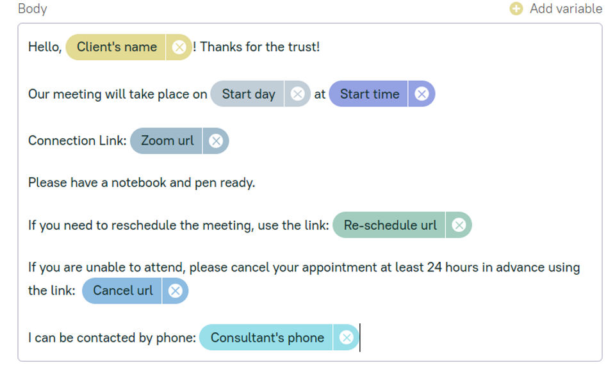Screen dimensions: 615x372
Task: Remove the Consultant's phone variable
Action: click(346, 338)
